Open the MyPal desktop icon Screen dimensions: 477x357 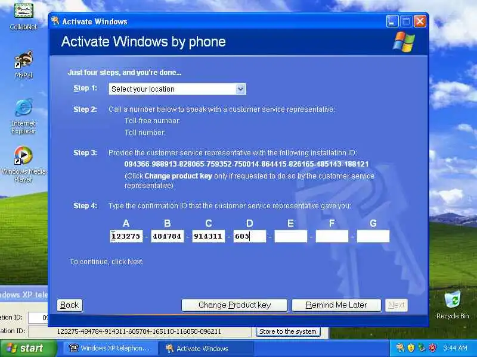tap(23, 64)
